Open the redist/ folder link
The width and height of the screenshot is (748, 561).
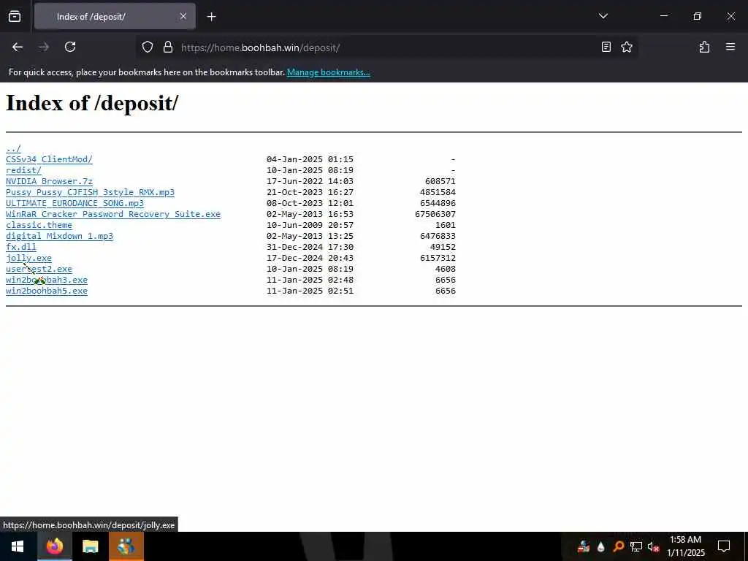pyautogui.click(x=23, y=170)
